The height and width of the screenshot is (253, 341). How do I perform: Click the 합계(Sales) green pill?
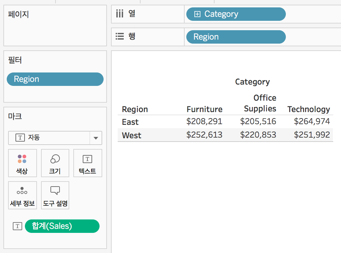point(62,226)
